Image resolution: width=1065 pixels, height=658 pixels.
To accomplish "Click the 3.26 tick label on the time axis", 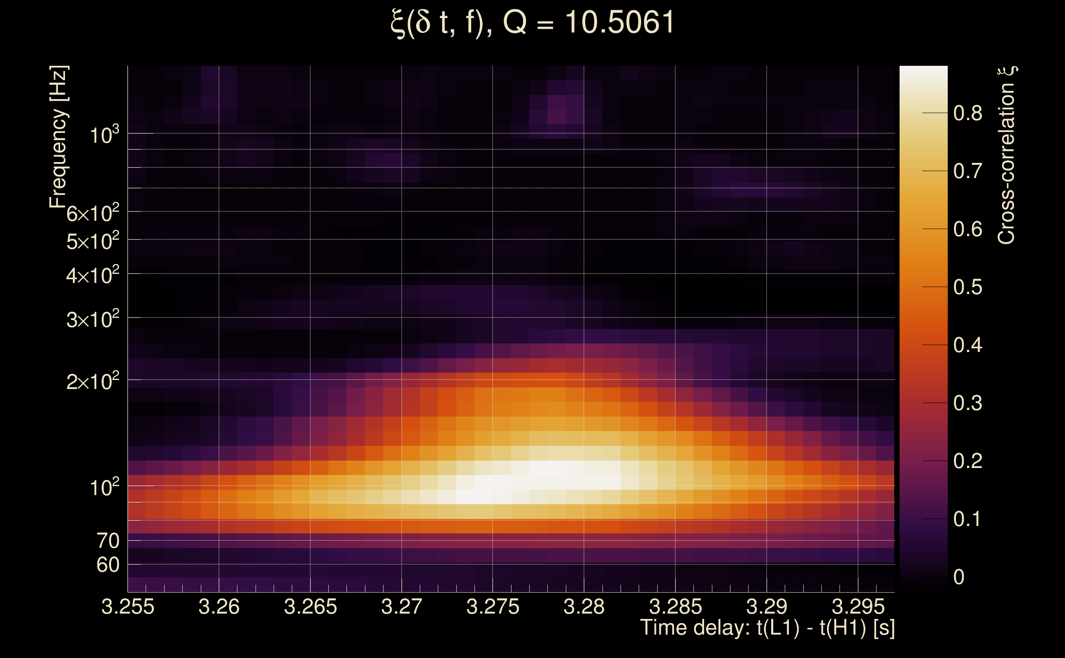I will [219, 607].
